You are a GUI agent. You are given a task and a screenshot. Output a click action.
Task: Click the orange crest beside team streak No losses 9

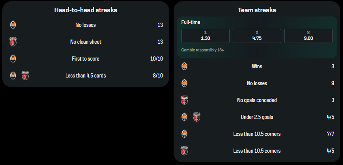(x=184, y=83)
